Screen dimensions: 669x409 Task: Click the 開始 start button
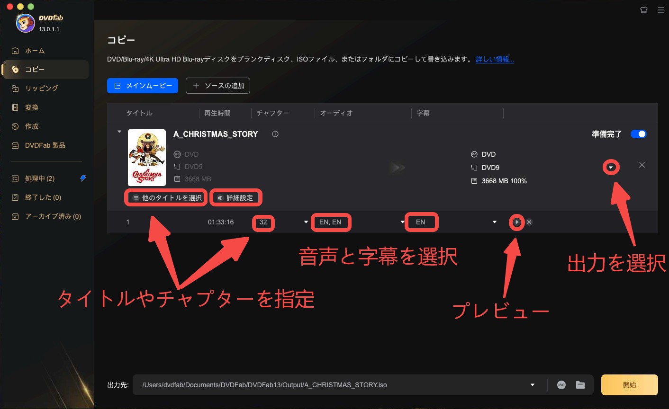630,385
